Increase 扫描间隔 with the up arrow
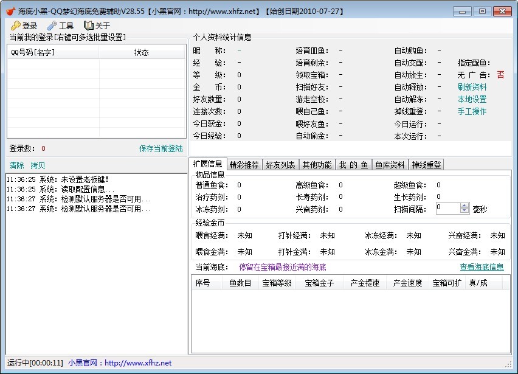The image size is (518, 374). pyautogui.click(x=464, y=205)
